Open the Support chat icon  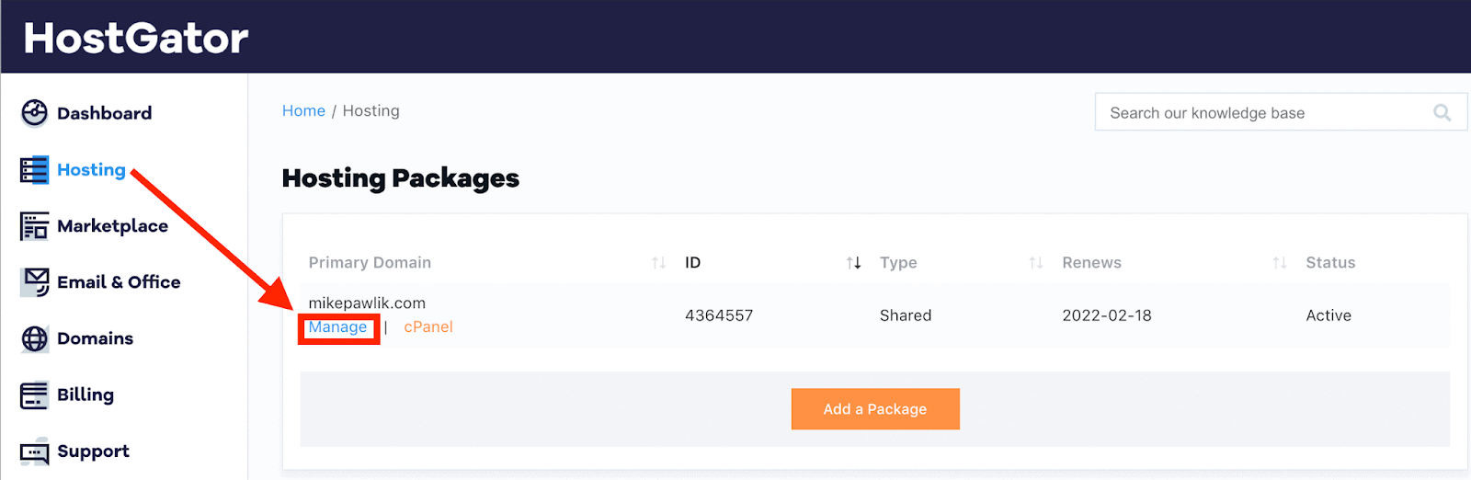click(x=34, y=452)
